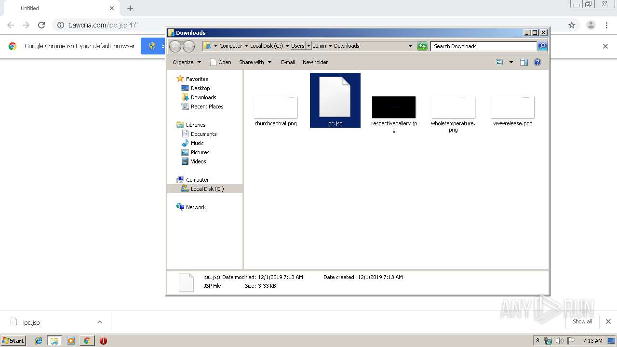The width and height of the screenshot is (617, 347).
Task: Open Music library
Action: click(x=197, y=143)
